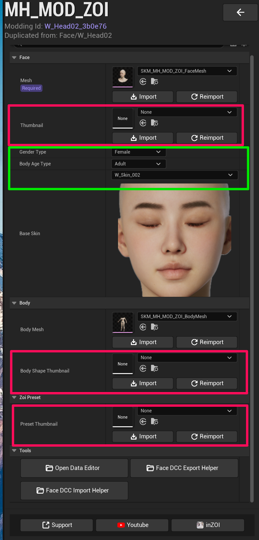Import a Preset Thumbnail
259x540 pixels.
[143, 437]
